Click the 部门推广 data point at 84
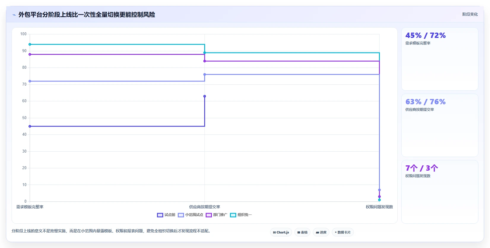This screenshot has width=490, height=248. 204,61
